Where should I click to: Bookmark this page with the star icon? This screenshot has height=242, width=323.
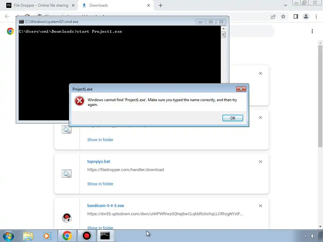pos(283,16)
